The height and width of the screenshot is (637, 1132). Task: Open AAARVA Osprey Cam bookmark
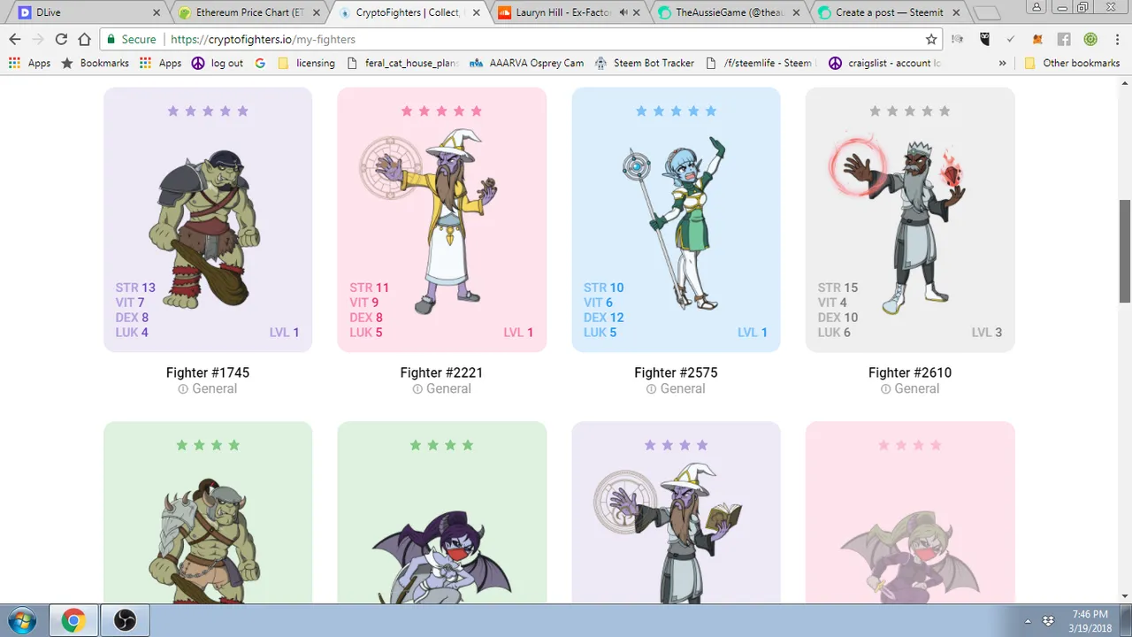tap(526, 63)
